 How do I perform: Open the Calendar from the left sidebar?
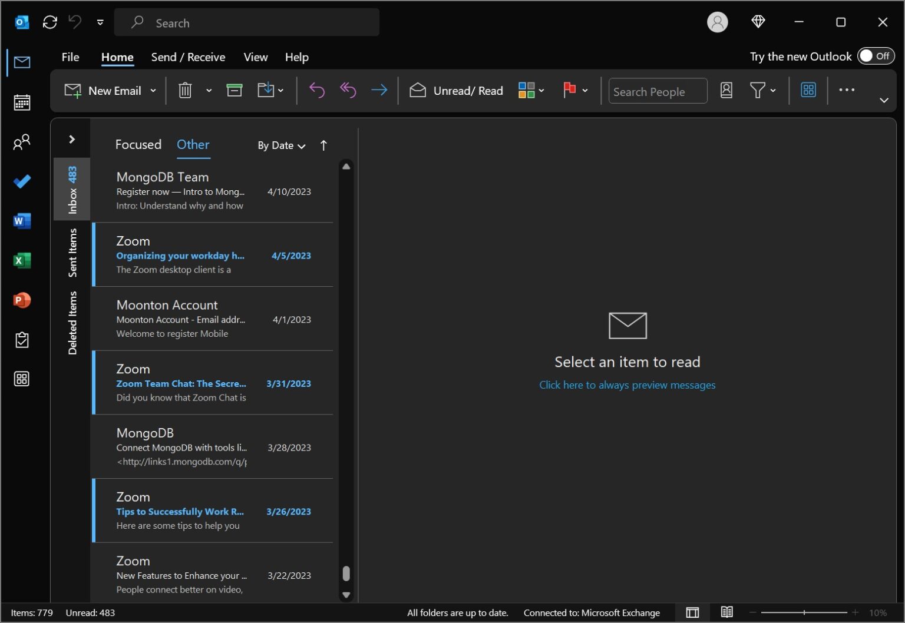[x=22, y=102]
